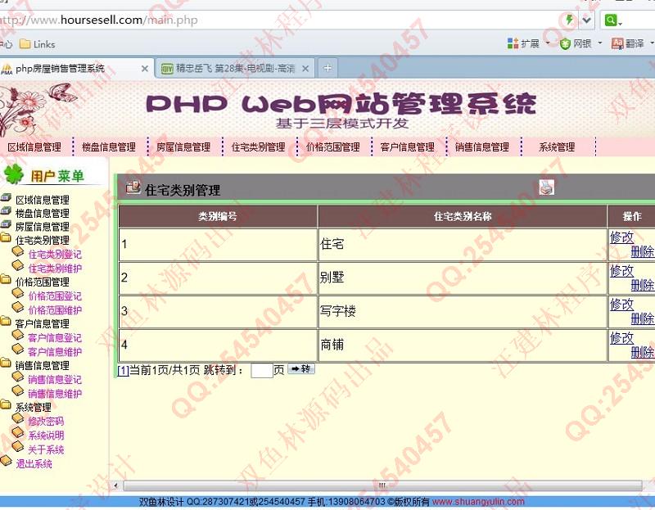The height and width of the screenshot is (510, 655).
Task: Open 区域信息管理 in top navigation
Action: coord(34,147)
